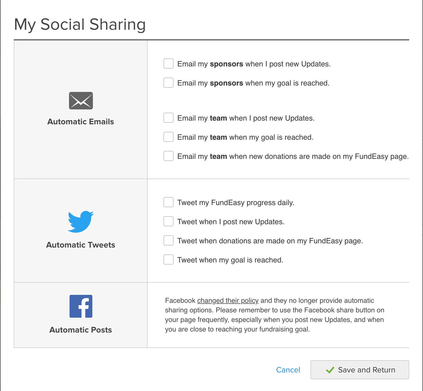
Task: Click the Facebook logo icon
Action: [x=81, y=306]
